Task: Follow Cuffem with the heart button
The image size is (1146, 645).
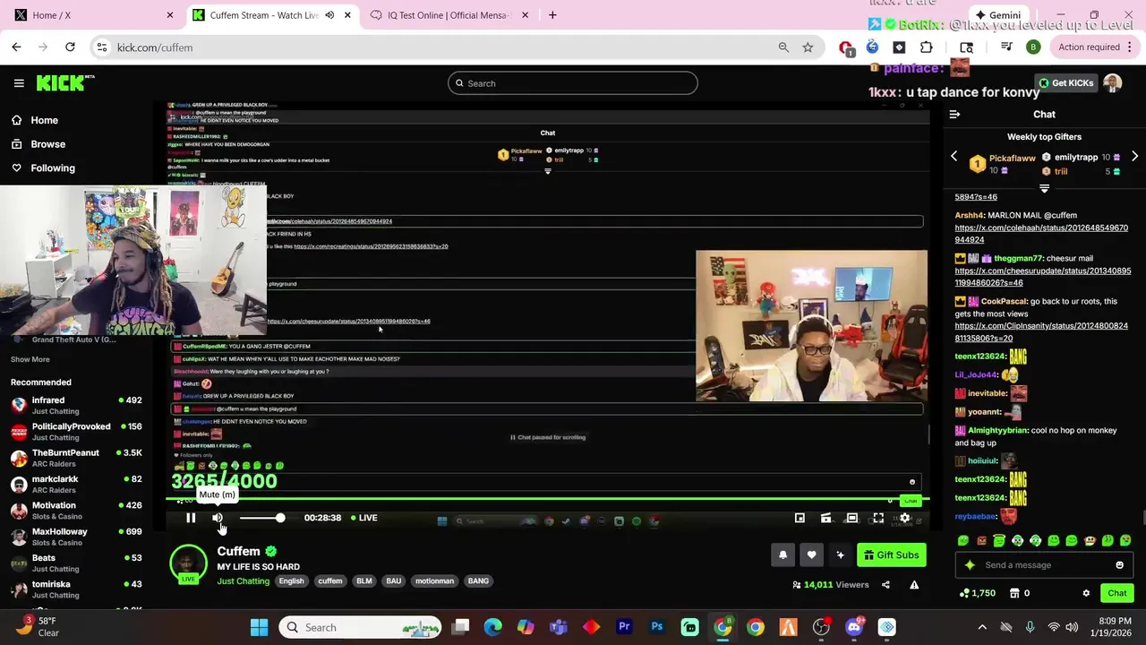Action: click(811, 555)
